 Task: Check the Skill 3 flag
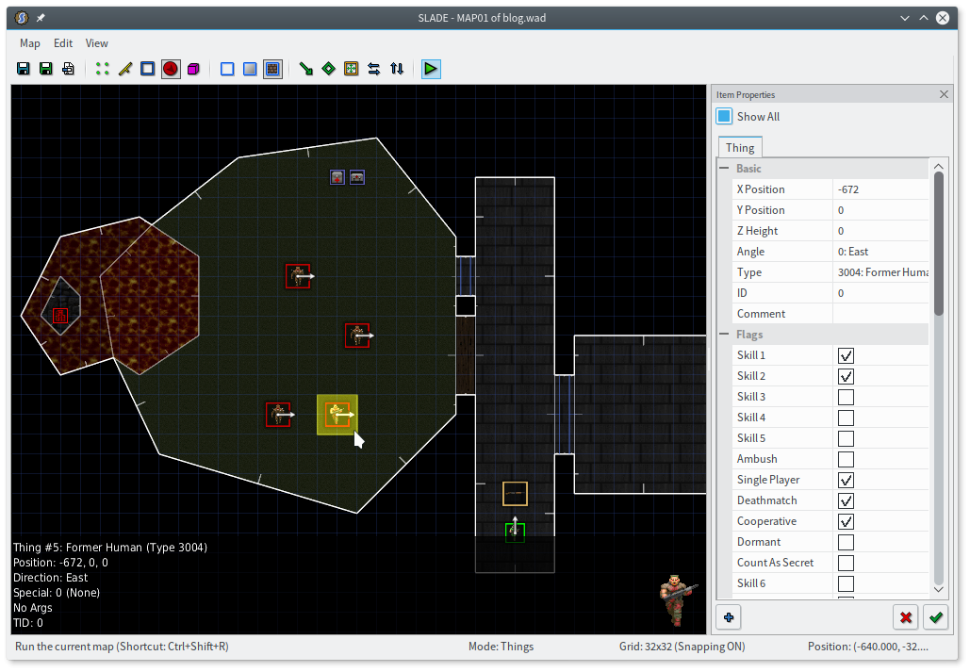pyautogui.click(x=846, y=397)
